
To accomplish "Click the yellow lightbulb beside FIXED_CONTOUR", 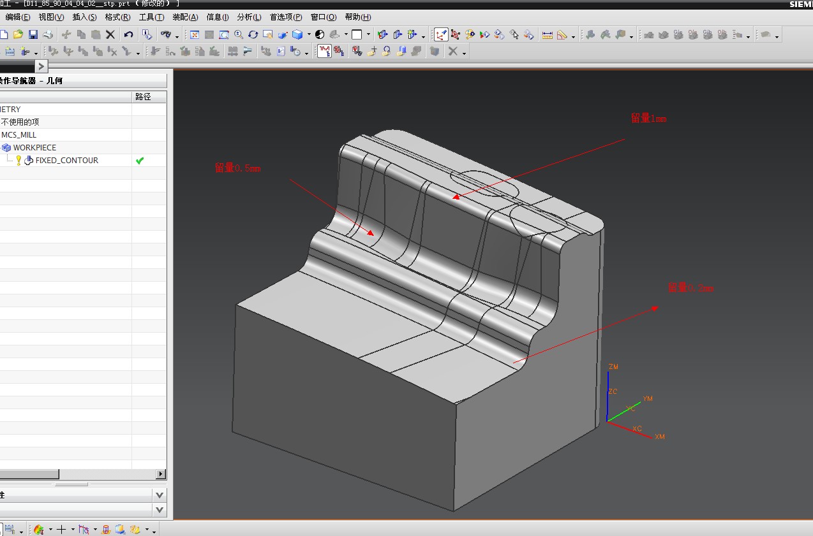I will click(x=19, y=161).
